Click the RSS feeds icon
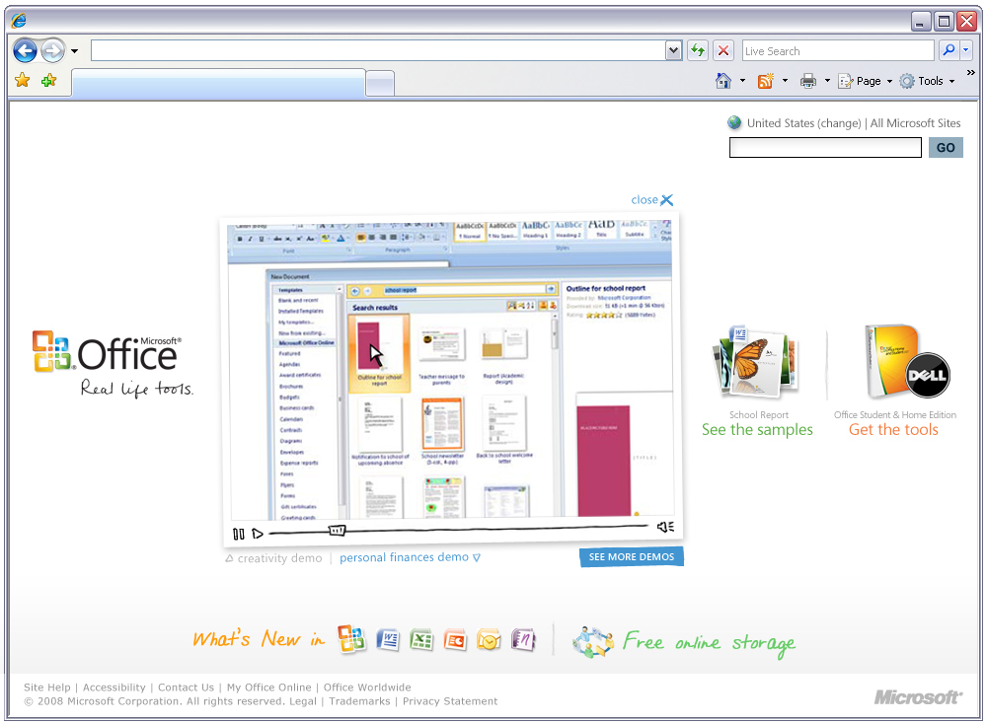The width and height of the screenshot is (987, 724). pyautogui.click(x=766, y=81)
